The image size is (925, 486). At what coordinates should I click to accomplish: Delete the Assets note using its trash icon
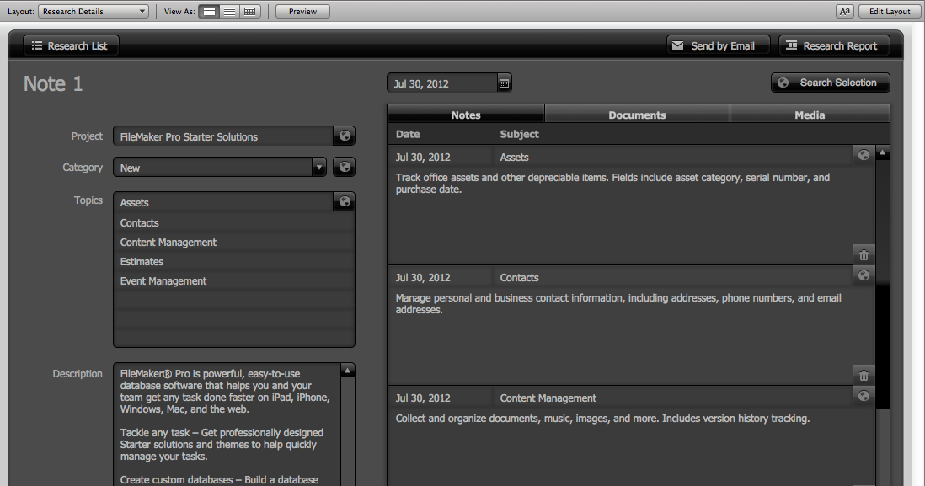click(863, 254)
